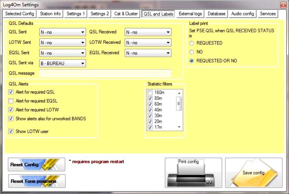Open the Audio config tab

pos(243,14)
